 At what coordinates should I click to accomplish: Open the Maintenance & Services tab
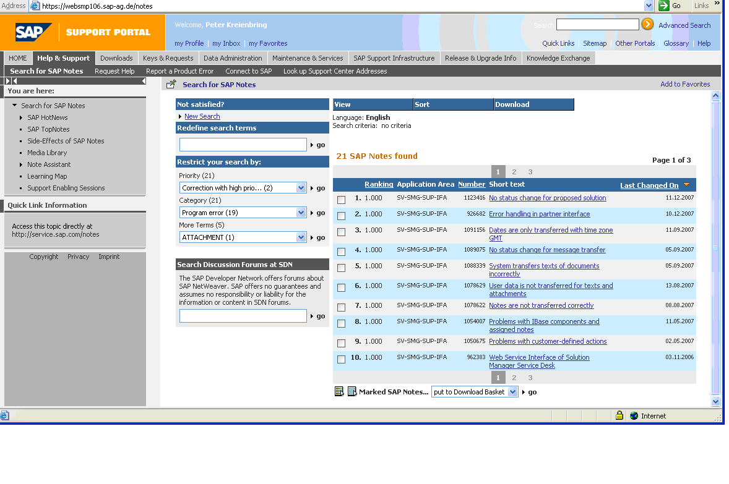coord(308,58)
